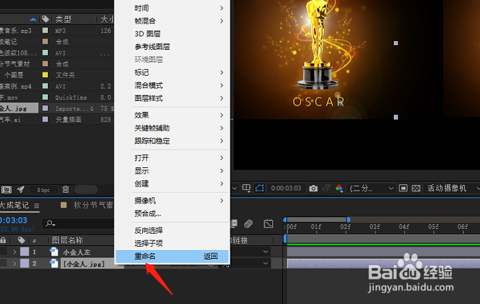Toggle the region of interest rectangle icon
The width and height of the screenshot is (480, 304).
point(403,188)
